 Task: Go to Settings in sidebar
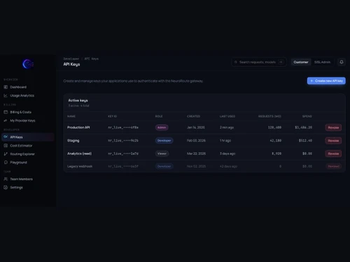tap(28, 187)
